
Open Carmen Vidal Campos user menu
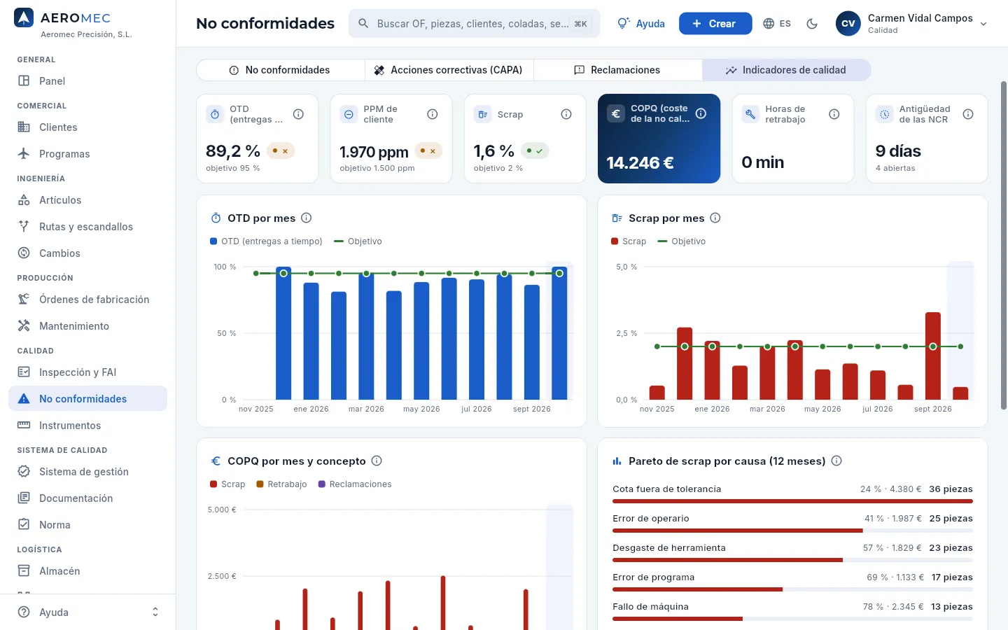click(911, 24)
